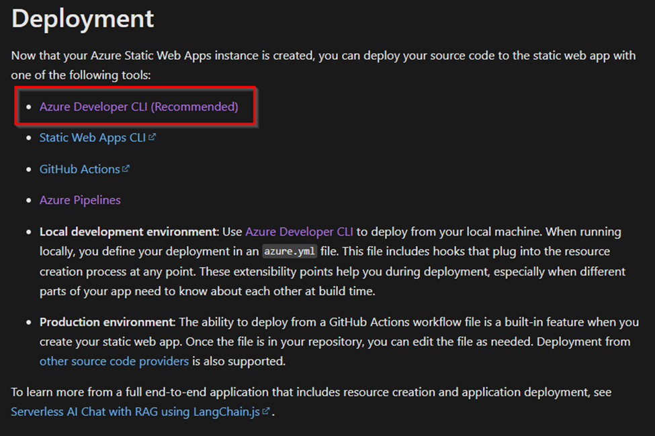The width and height of the screenshot is (655, 436).
Task: Click external link icon beside Static Web Apps CLI
Action: (153, 136)
